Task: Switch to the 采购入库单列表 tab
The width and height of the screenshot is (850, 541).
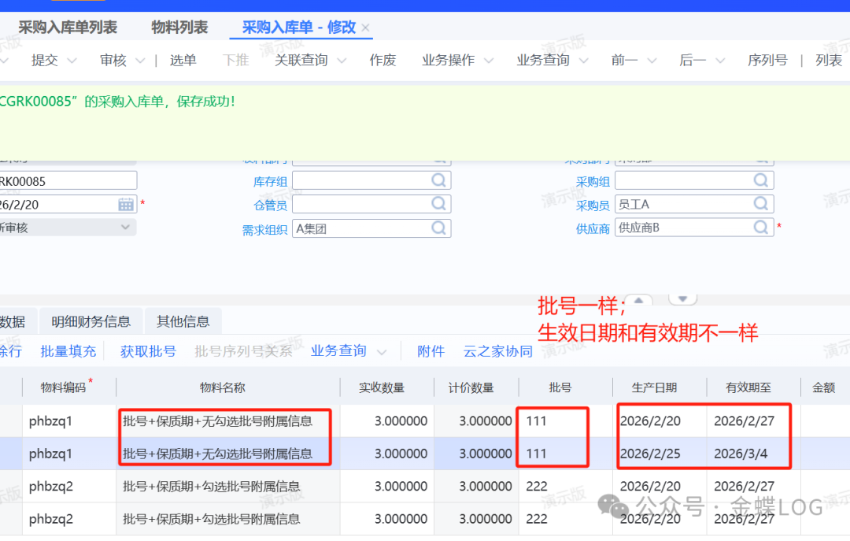Action: (68, 28)
